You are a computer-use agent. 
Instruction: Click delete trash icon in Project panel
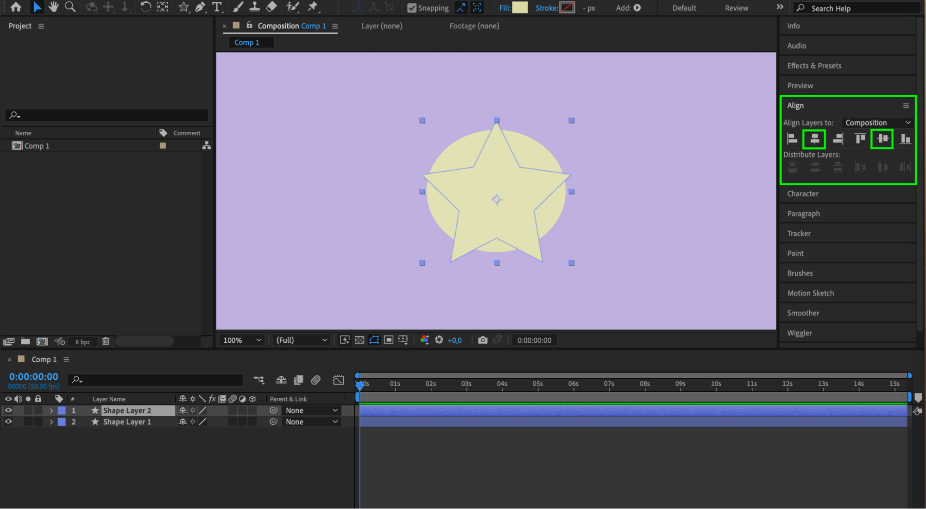[106, 341]
